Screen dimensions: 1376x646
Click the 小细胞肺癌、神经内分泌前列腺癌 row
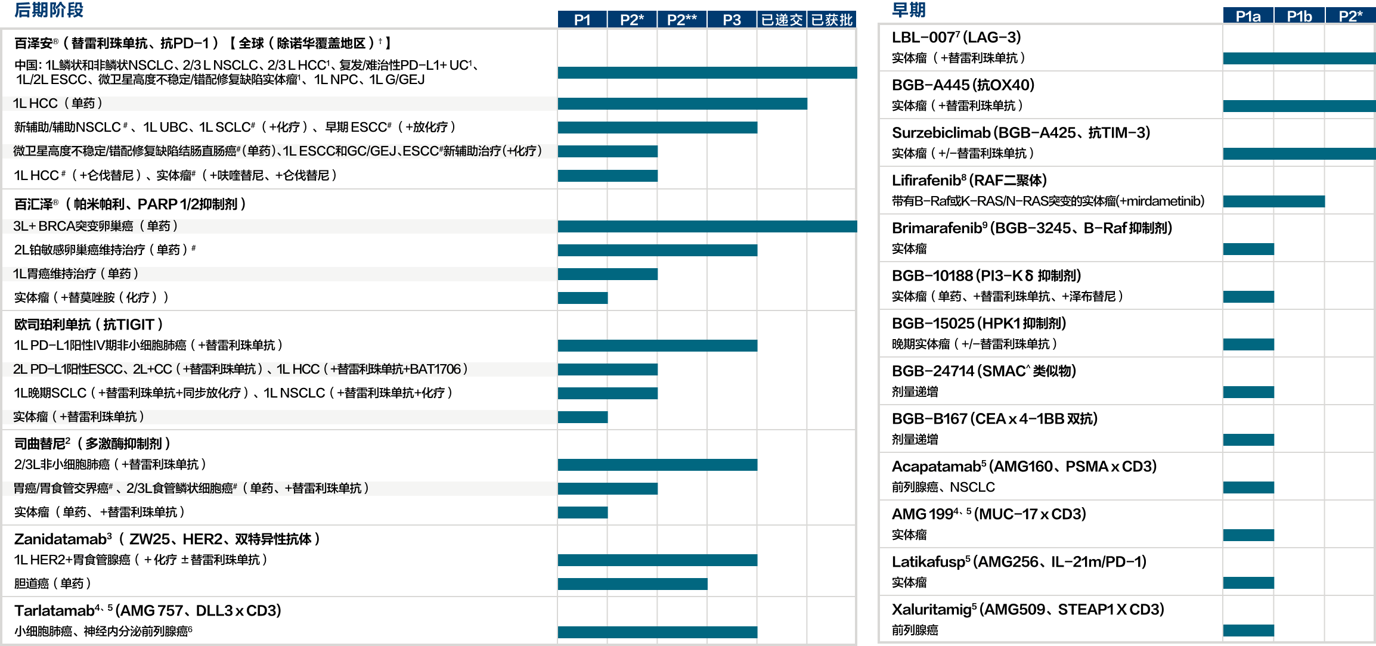[103, 631]
